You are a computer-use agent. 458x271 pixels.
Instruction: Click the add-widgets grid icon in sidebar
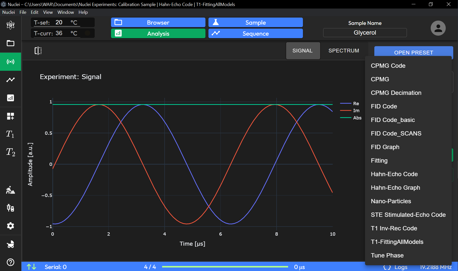[x=11, y=116]
